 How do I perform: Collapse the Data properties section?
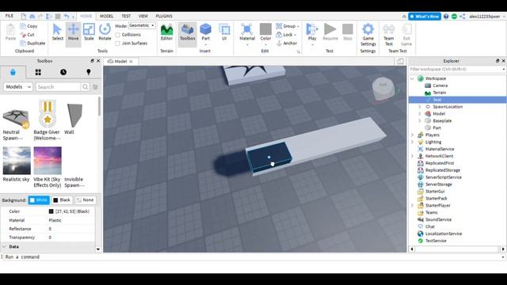point(5,246)
